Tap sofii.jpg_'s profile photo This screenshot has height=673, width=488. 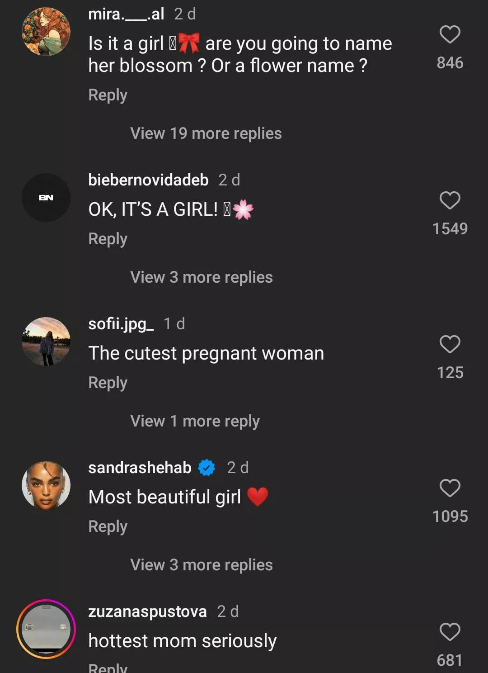tap(46, 341)
